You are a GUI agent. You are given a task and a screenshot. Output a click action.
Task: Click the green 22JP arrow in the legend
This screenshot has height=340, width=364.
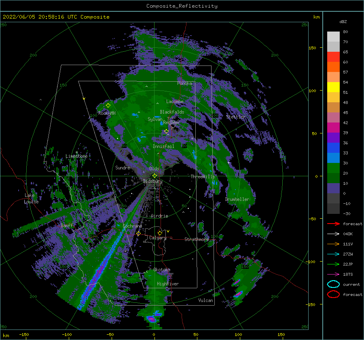pyautogui.click(x=333, y=264)
